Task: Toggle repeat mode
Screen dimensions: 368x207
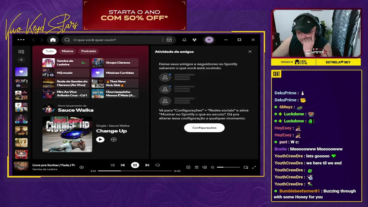Action: point(158,165)
